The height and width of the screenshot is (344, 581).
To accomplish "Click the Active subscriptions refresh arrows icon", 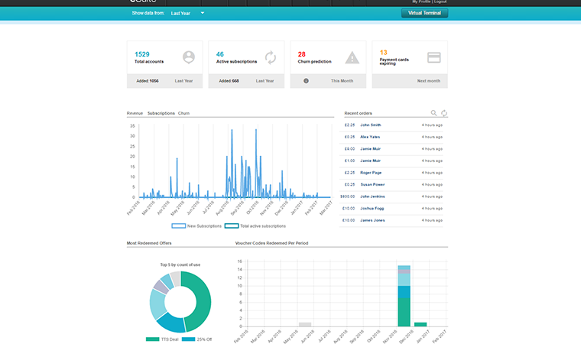I will (270, 57).
